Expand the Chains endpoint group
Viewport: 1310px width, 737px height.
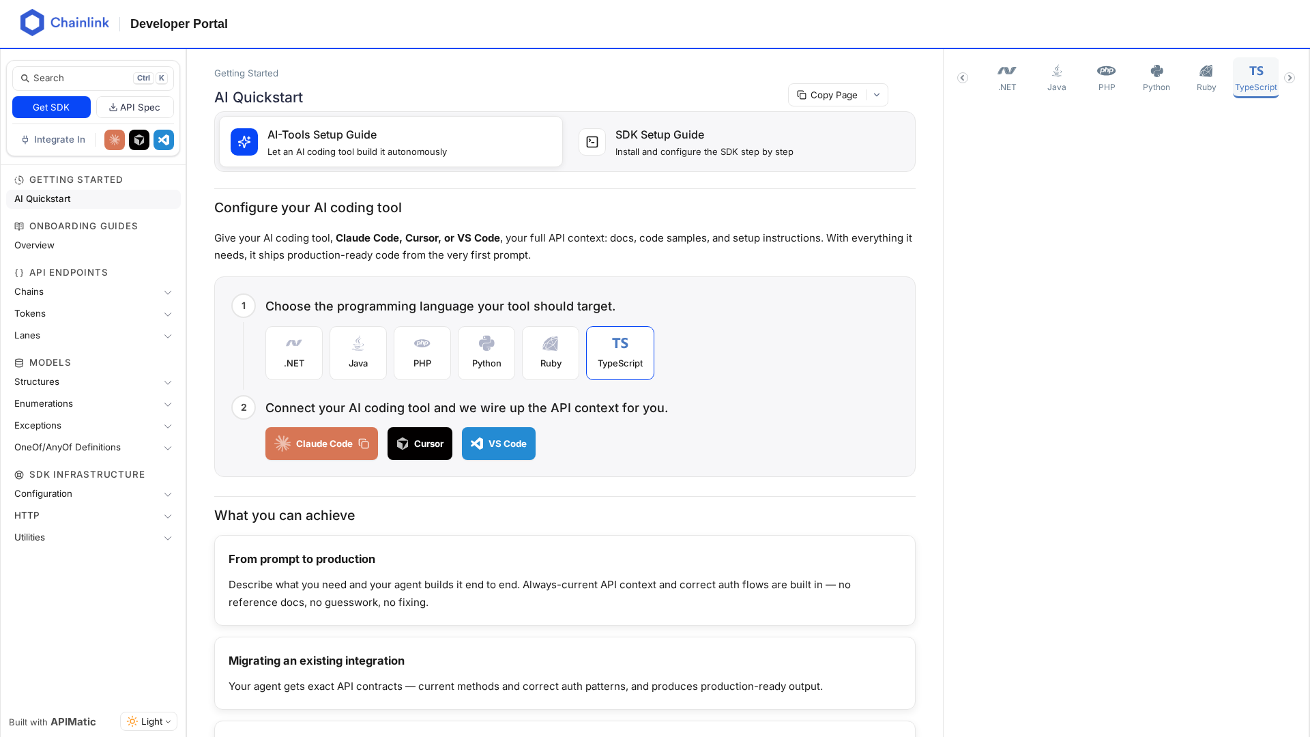click(x=93, y=292)
